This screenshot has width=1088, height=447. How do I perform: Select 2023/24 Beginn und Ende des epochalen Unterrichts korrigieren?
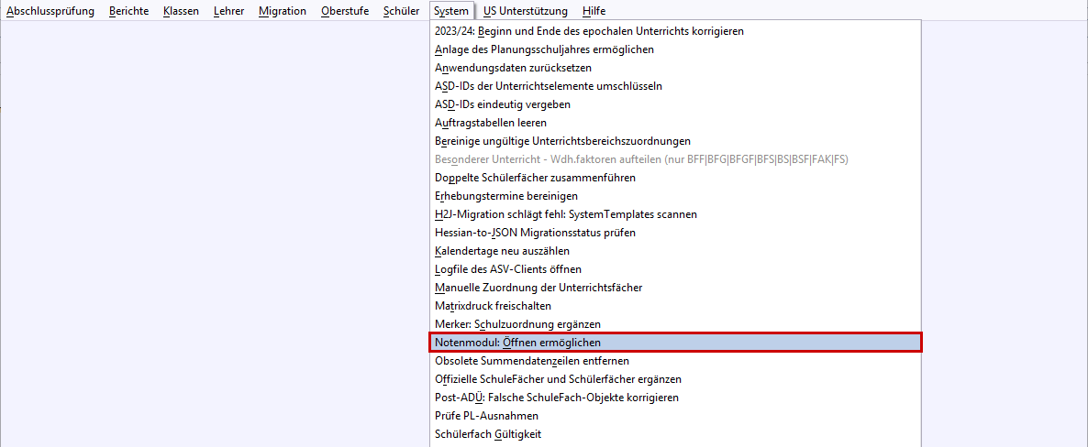coord(676,32)
